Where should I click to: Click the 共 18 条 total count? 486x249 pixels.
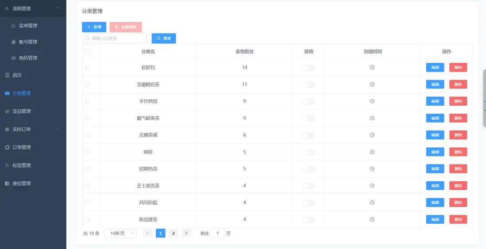tap(92, 233)
